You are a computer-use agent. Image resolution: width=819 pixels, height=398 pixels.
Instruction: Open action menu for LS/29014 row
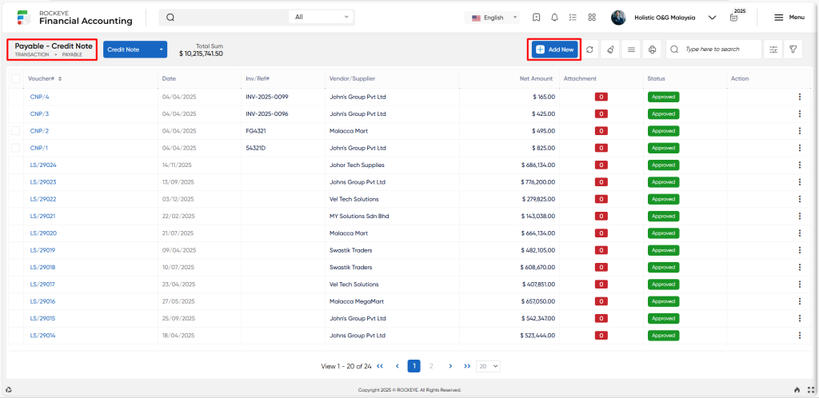[x=799, y=336]
